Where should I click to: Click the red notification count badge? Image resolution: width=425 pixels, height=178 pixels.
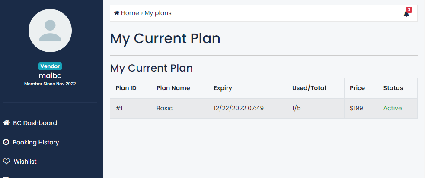tap(409, 9)
